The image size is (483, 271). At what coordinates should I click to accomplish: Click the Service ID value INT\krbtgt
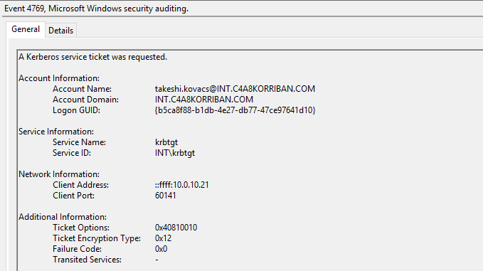point(175,153)
